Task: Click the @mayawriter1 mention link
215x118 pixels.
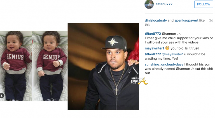Action: [173, 54]
